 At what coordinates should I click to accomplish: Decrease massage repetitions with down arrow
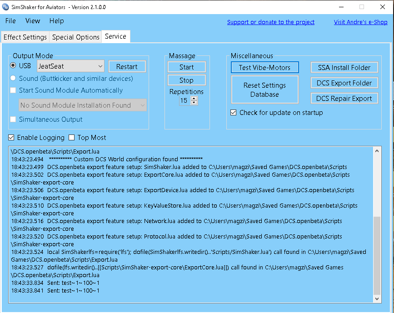(x=194, y=103)
